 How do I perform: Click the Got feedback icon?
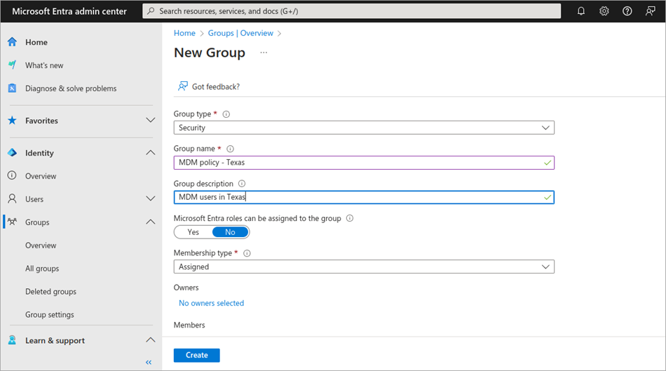point(183,86)
